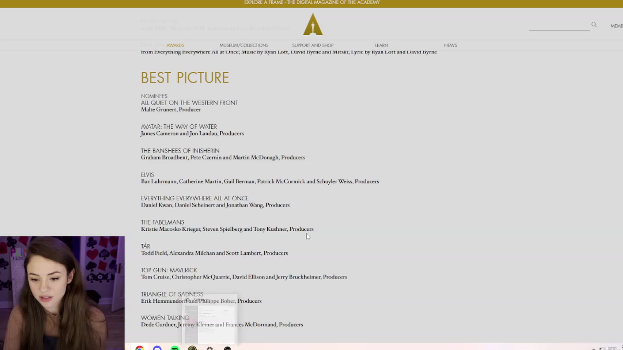Click the streamer webcam overlay
The height and width of the screenshot is (350, 623).
62,293
